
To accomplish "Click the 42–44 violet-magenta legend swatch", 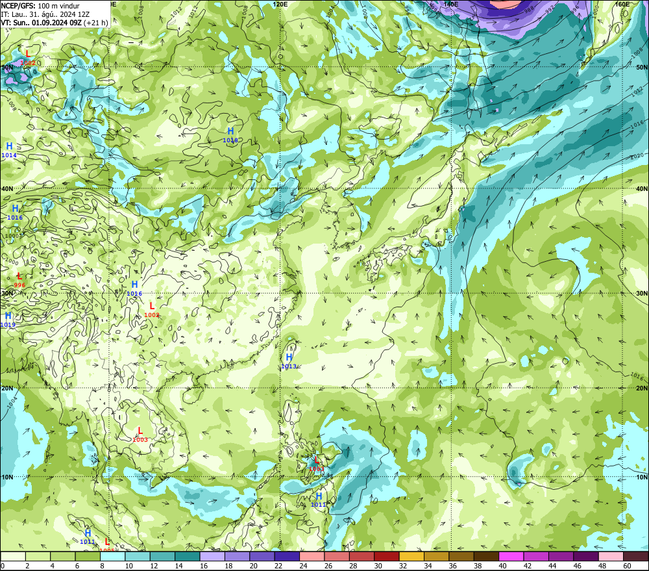I will point(536,556).
